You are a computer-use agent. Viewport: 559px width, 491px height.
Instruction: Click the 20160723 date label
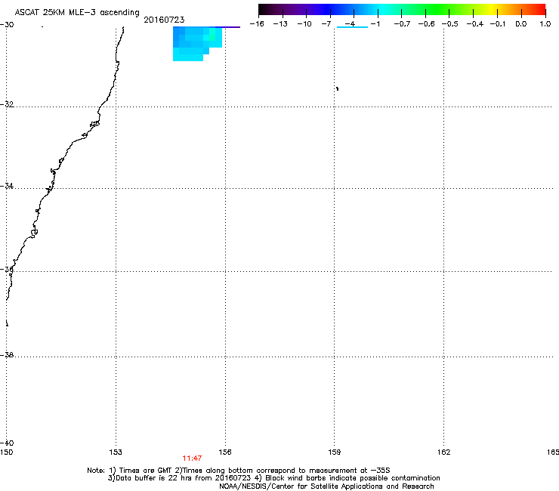click(164, 20)
